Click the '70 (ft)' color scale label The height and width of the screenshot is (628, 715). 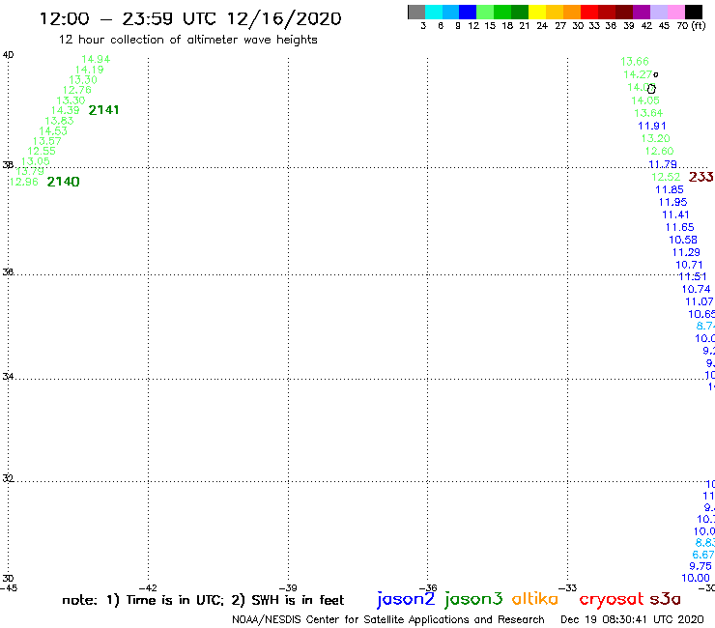click(691, 25)
